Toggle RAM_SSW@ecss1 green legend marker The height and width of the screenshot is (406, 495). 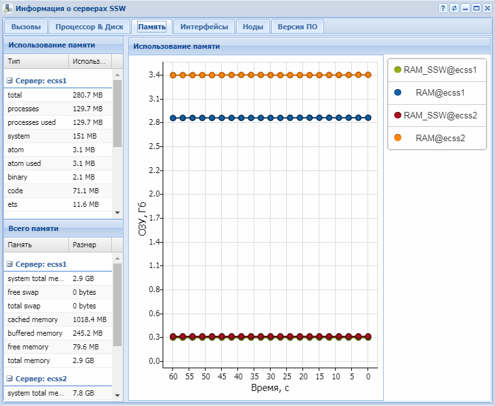point(397,70)
